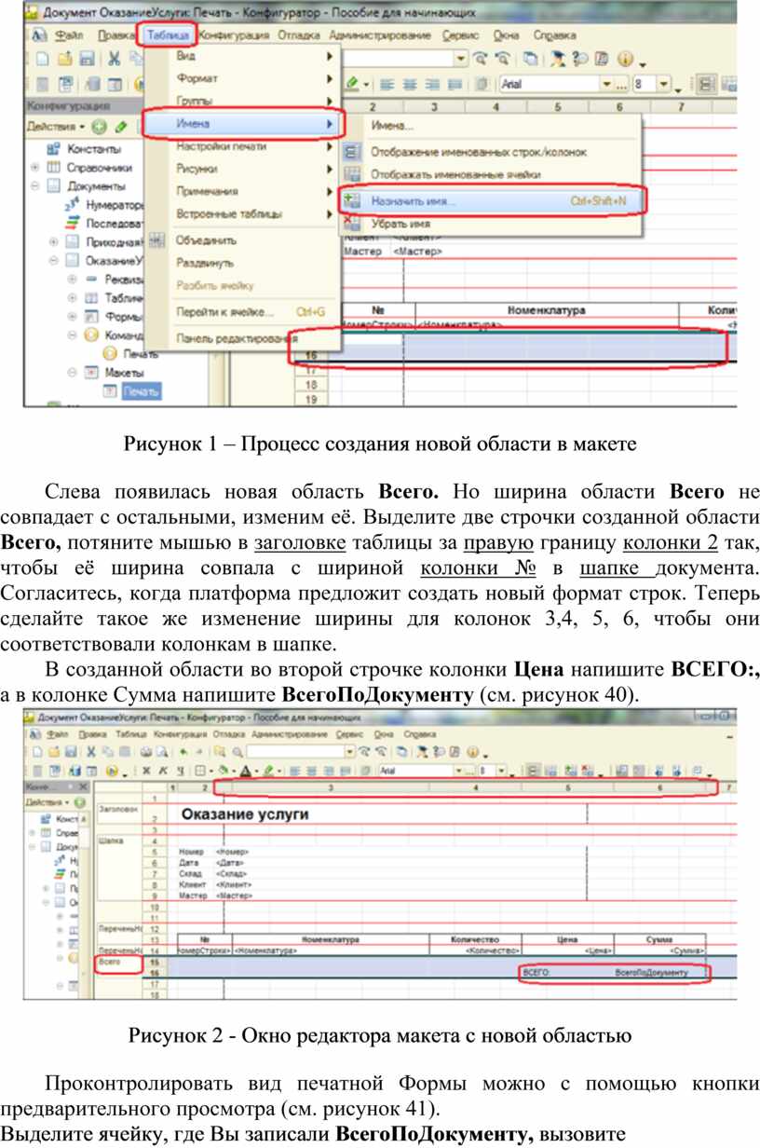This screenshot has height=1148, width=760.
Task: Click the New document icon in Figure 1
Action: click(43, 59)
